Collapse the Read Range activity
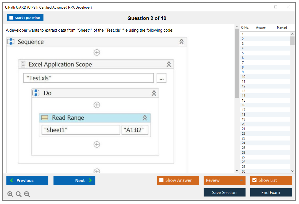Image resolution: width=299 pixels, height=204 pixels. point(145,118)
